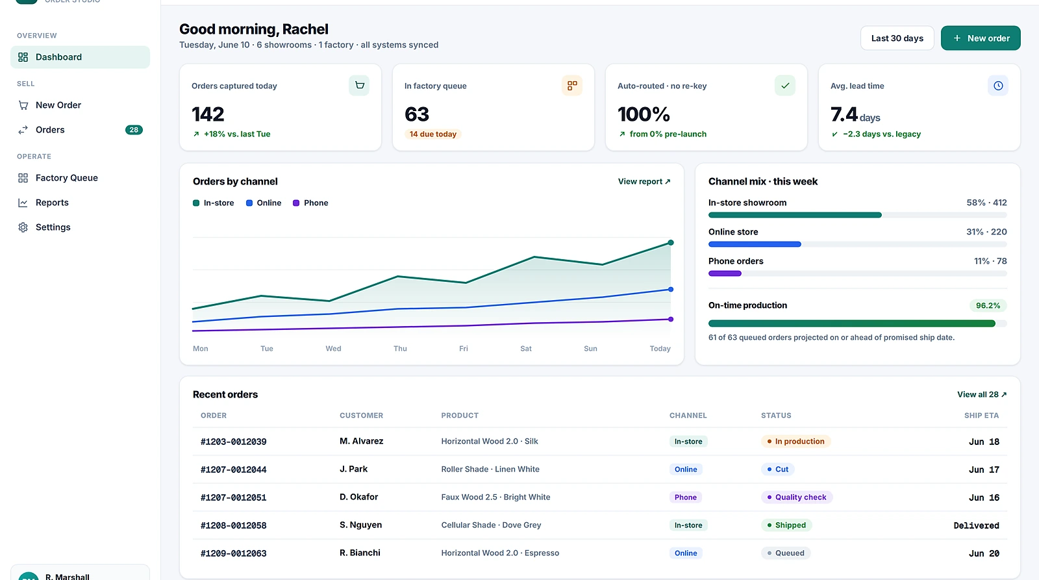Open Reports in the sidebar
This screenshot has width=1039, height=580.
tap(80, 203)
